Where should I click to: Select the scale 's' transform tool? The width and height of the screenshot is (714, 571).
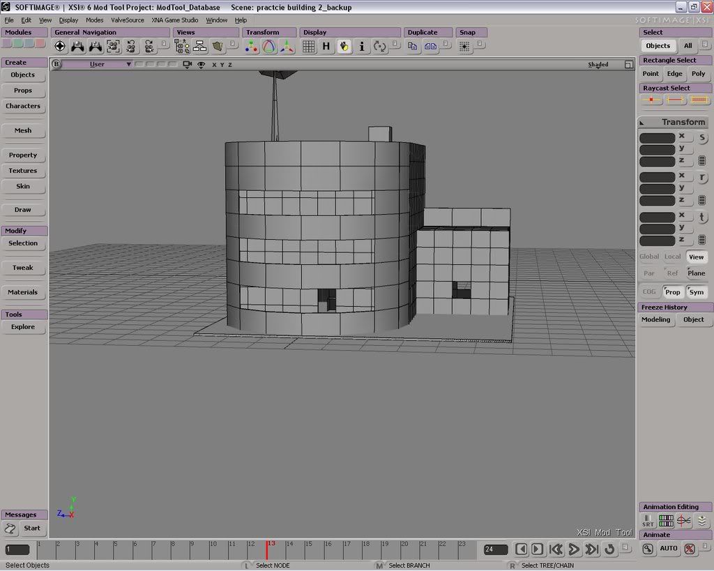coord(702,138)
